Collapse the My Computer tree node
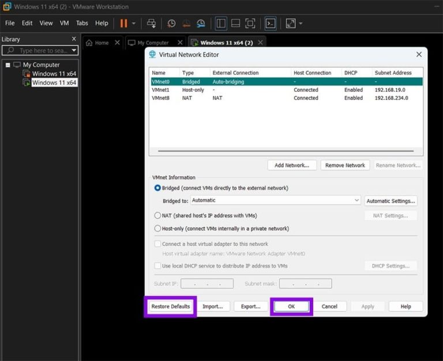Image resolution: width=443 pixels, height=361 pixels. [8, 65]
